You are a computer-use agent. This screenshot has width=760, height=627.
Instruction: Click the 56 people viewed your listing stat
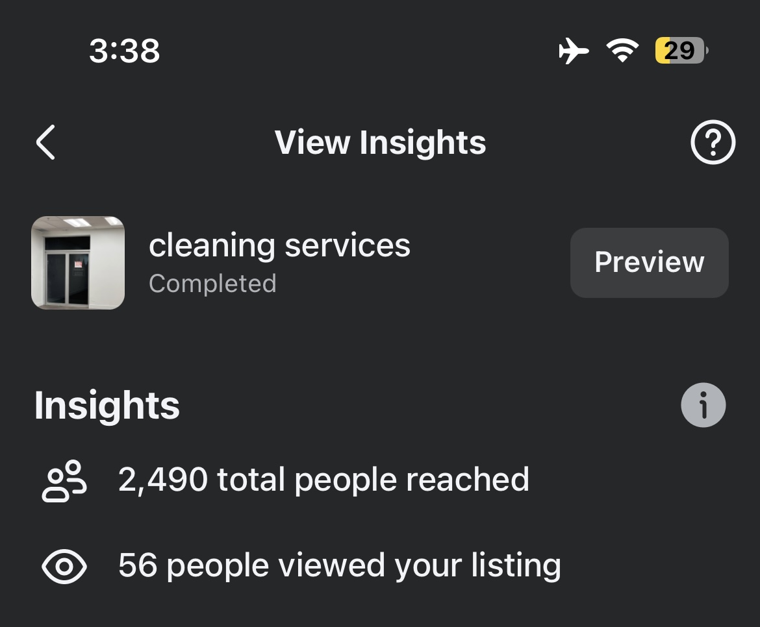click(x=338, y=565)
